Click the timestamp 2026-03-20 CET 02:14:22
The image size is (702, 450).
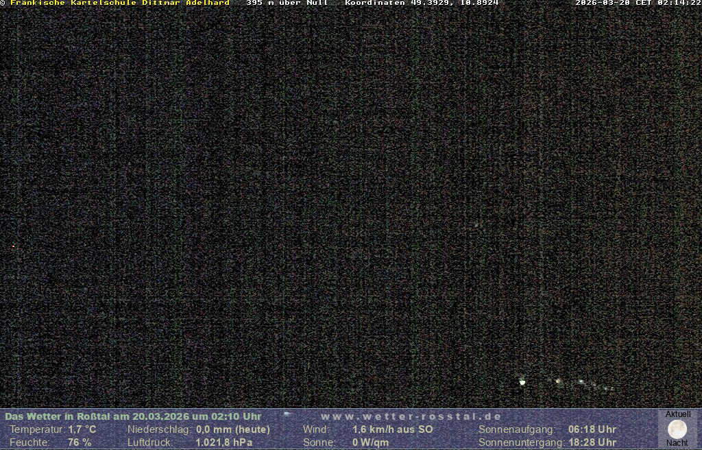coord(638,3)
